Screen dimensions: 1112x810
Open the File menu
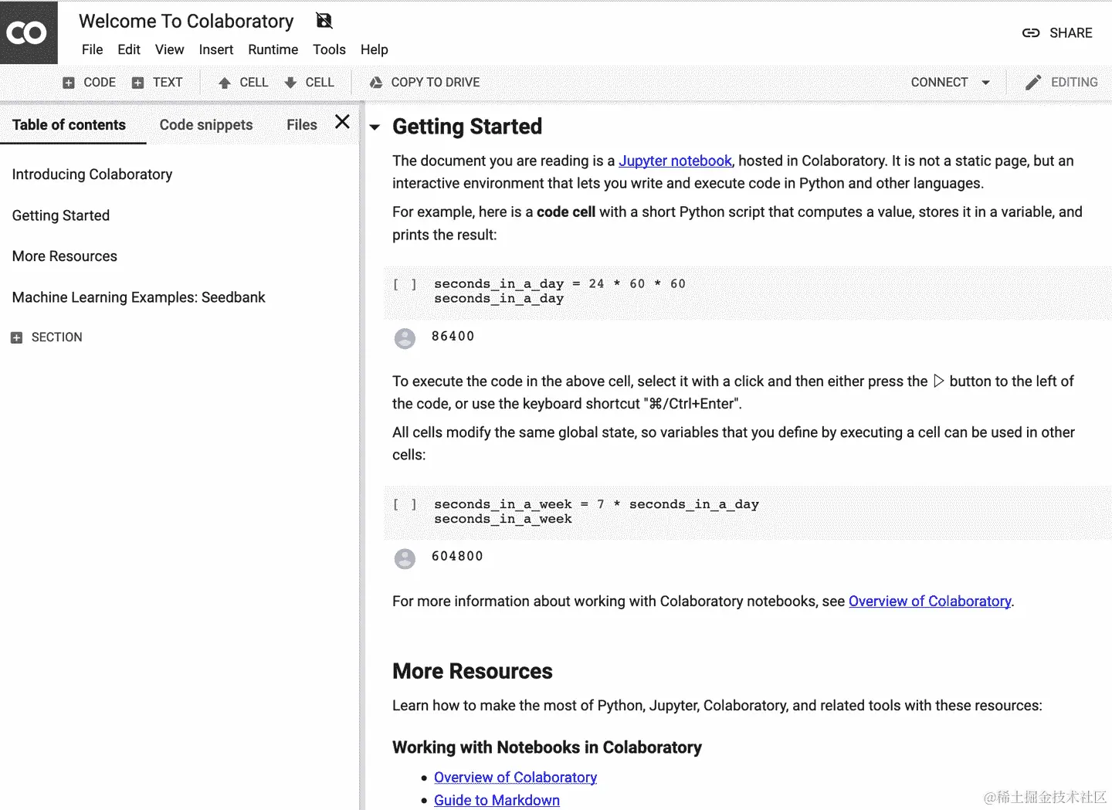(x=92, y=49)
